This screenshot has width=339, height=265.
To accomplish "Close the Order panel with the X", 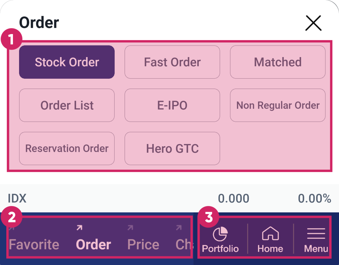I will click(313, 23).
